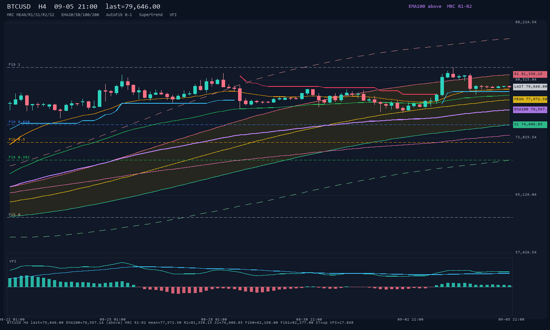Click the 08-25 01:00 time axis label
The width and height of the screenshot is (550, 330).
pos(113,319)
